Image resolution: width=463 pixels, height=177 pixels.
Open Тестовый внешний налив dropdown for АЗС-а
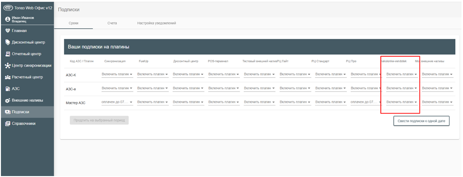[259, 88]
